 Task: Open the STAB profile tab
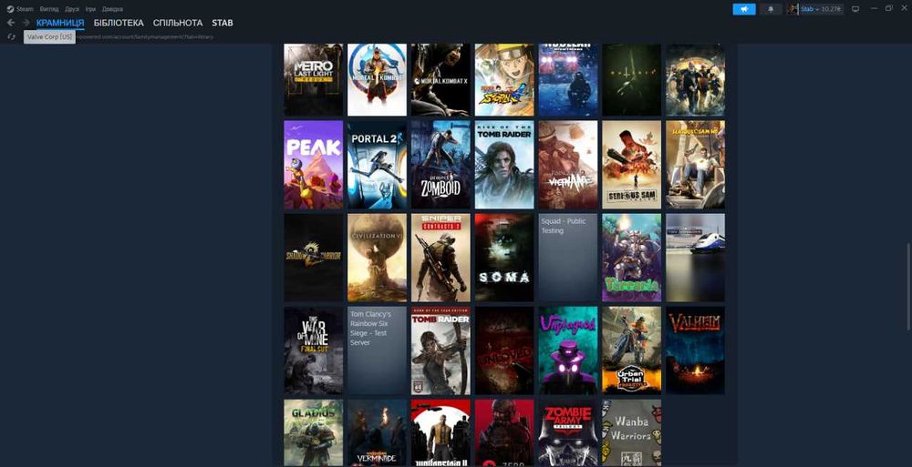tap(223, 23)
